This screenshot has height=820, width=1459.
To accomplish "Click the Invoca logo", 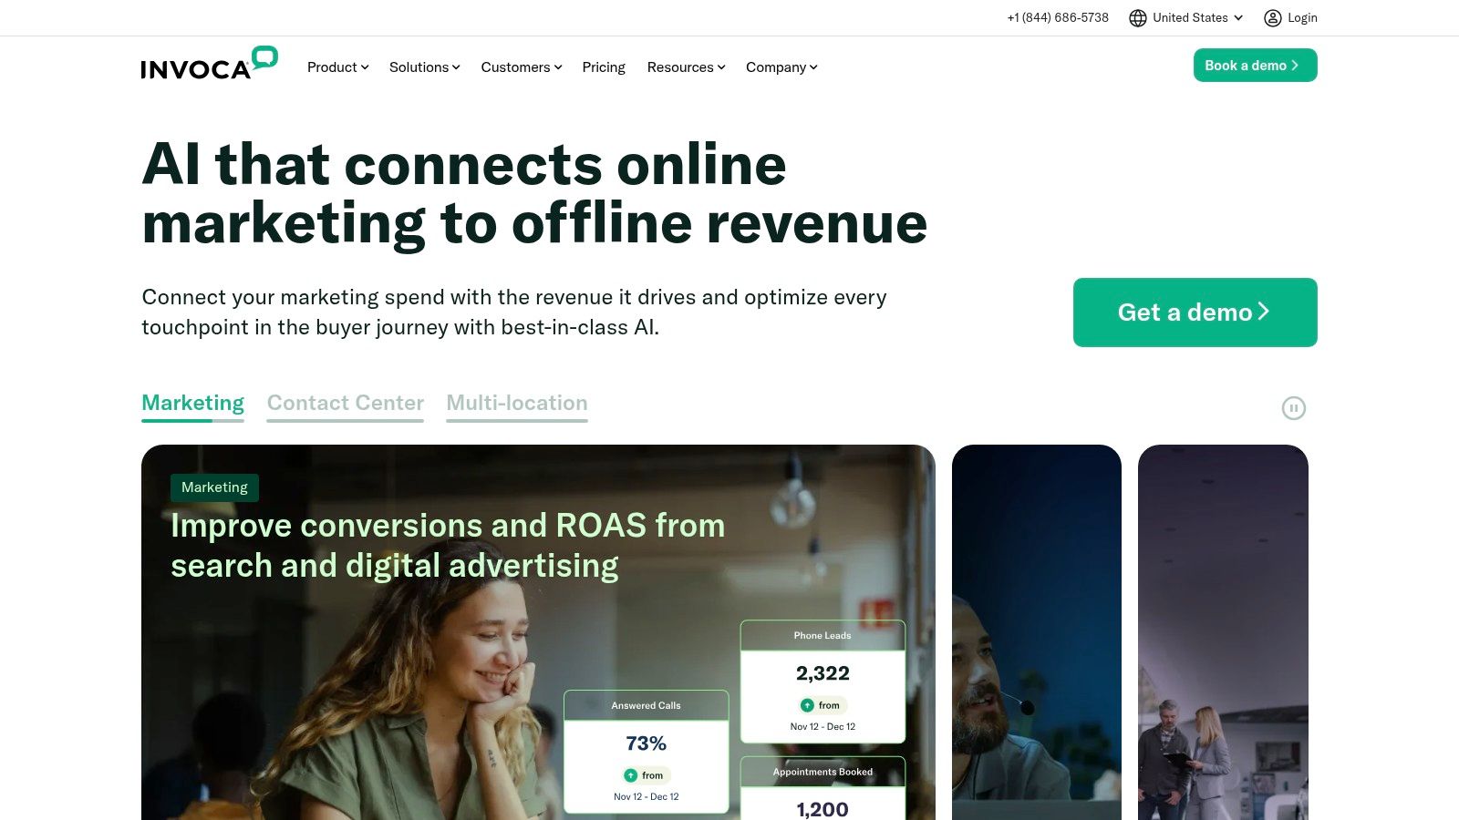I will (x=209, y=64).
